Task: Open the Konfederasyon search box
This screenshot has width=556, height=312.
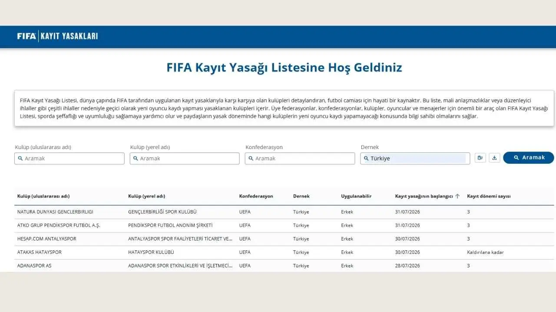Action: [x=300, y=159]
